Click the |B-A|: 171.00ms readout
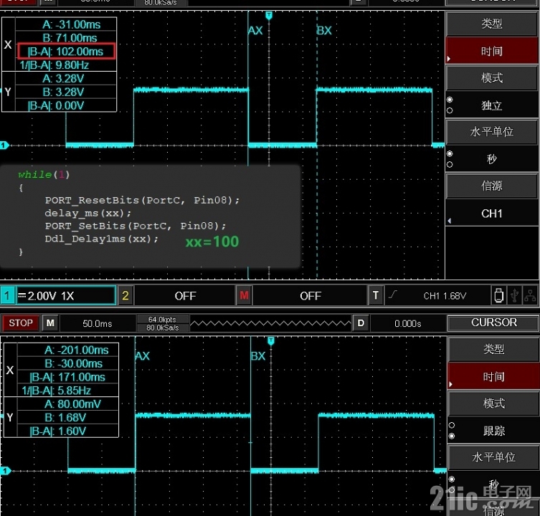540x516 pixels. (67, 377)
